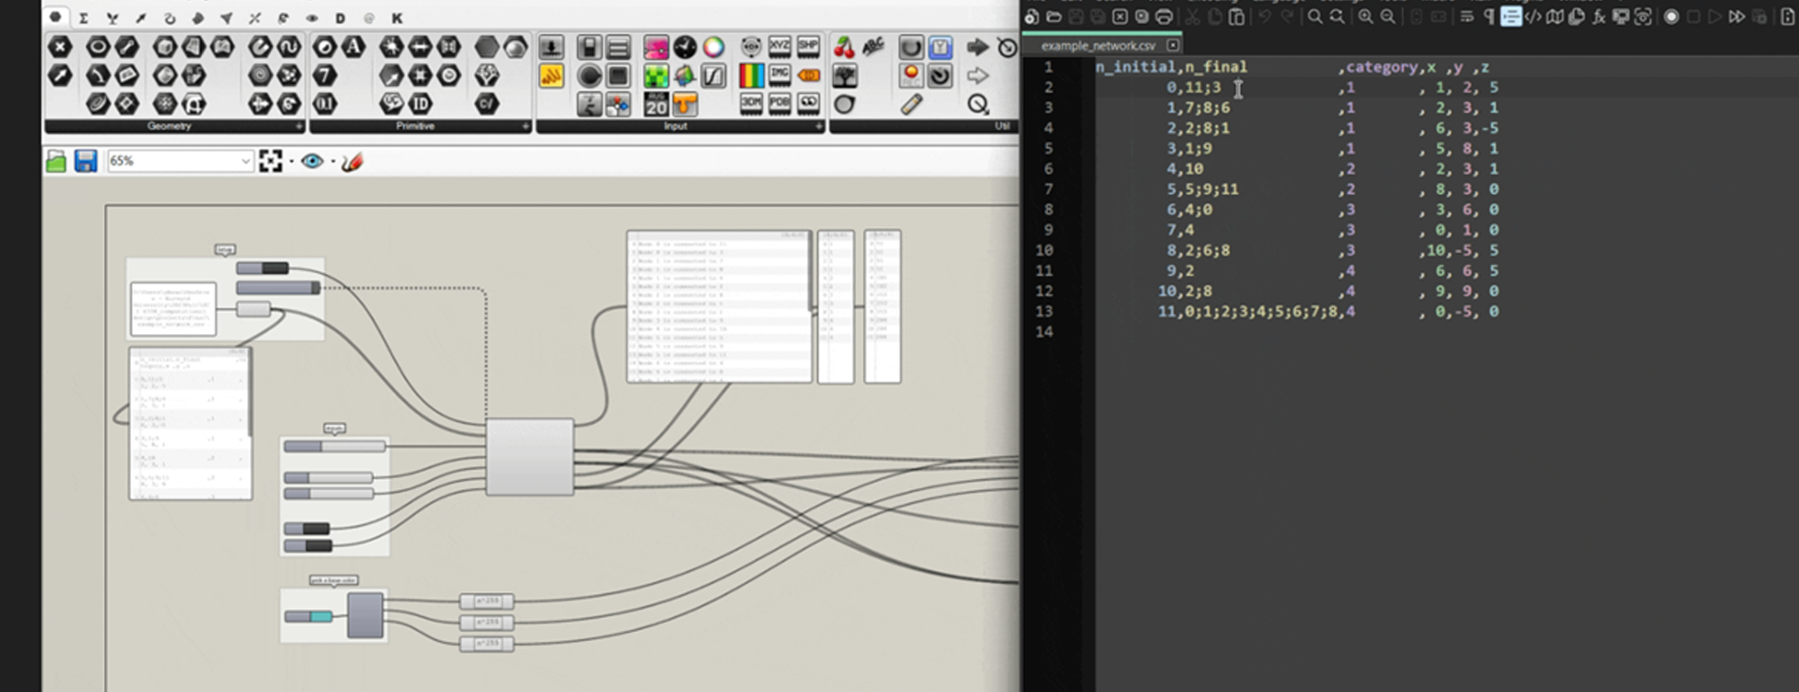Image resolution: width=1799 pixels, height=692 pixels.
Task: Select the IMG import image icon
Action: pyautogui.click(x=780, y=76)
